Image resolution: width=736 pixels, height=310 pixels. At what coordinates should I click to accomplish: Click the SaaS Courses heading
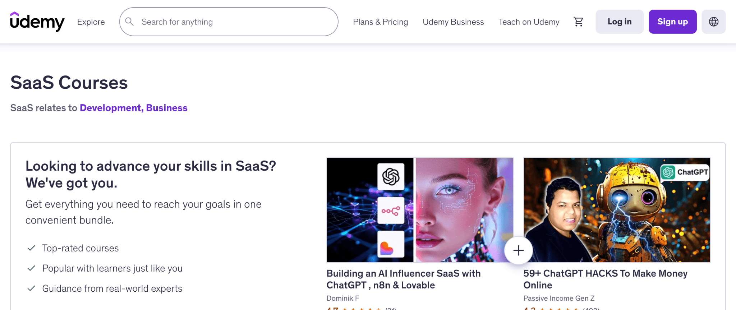[69, 83]
